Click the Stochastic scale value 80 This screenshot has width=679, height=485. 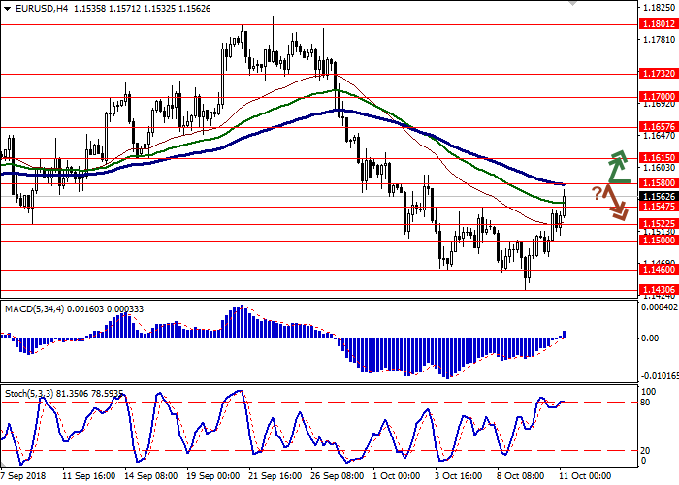(x=645, y=403)
